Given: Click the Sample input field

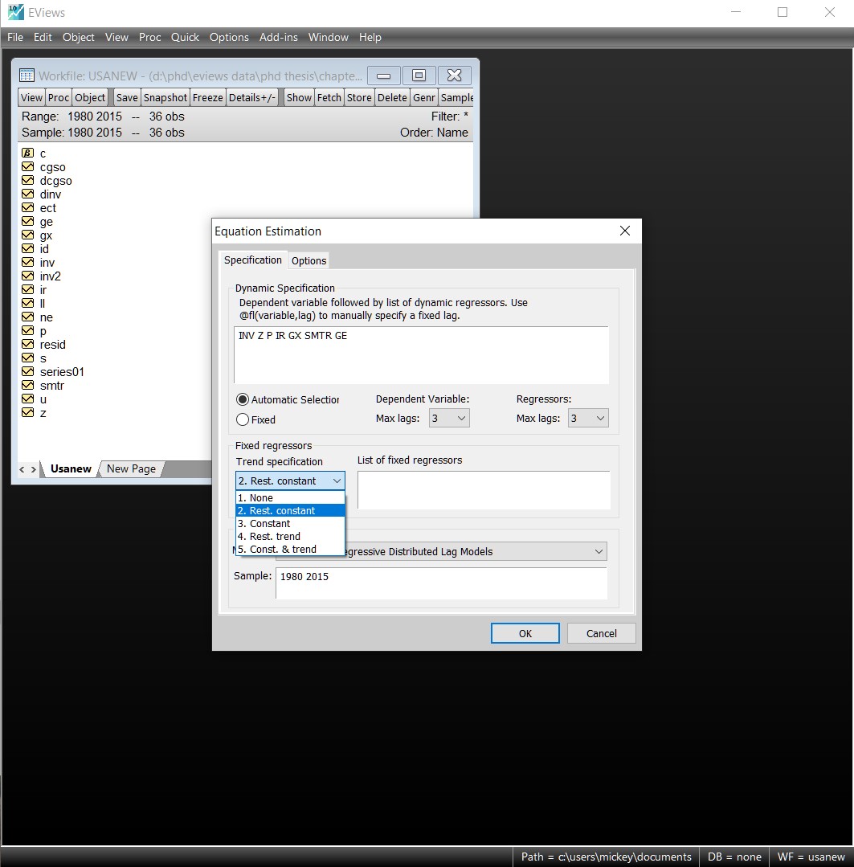Looking at the screenshot, I should point(440,583).
